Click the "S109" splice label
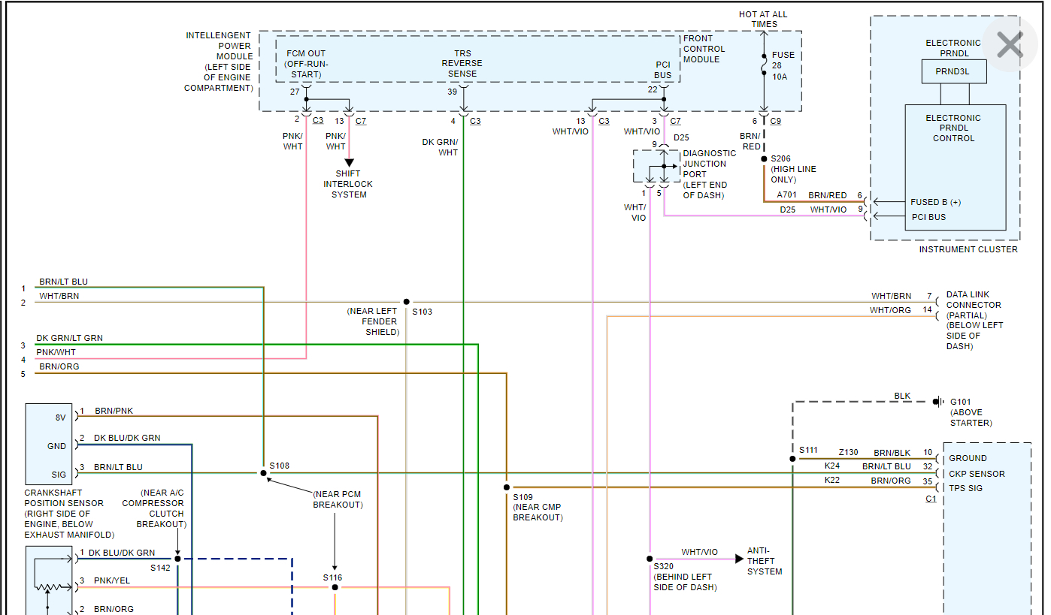Viewport: 1051px width, 615px height. pos(523,497)
